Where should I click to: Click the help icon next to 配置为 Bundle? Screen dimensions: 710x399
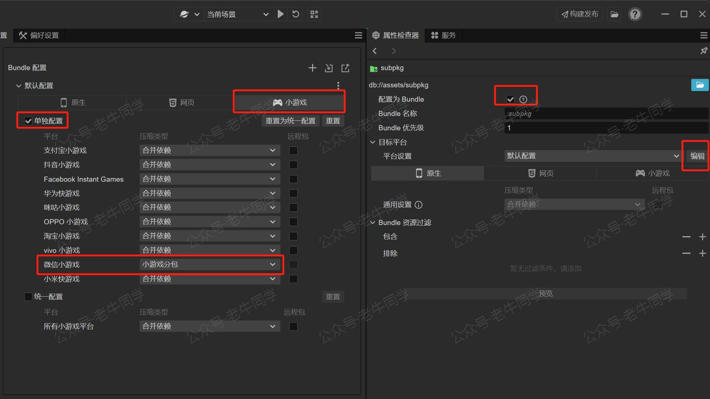[523, 99]
